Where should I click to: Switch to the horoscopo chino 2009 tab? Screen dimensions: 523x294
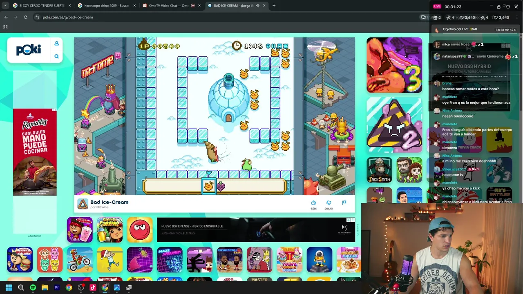pos(106,6)
